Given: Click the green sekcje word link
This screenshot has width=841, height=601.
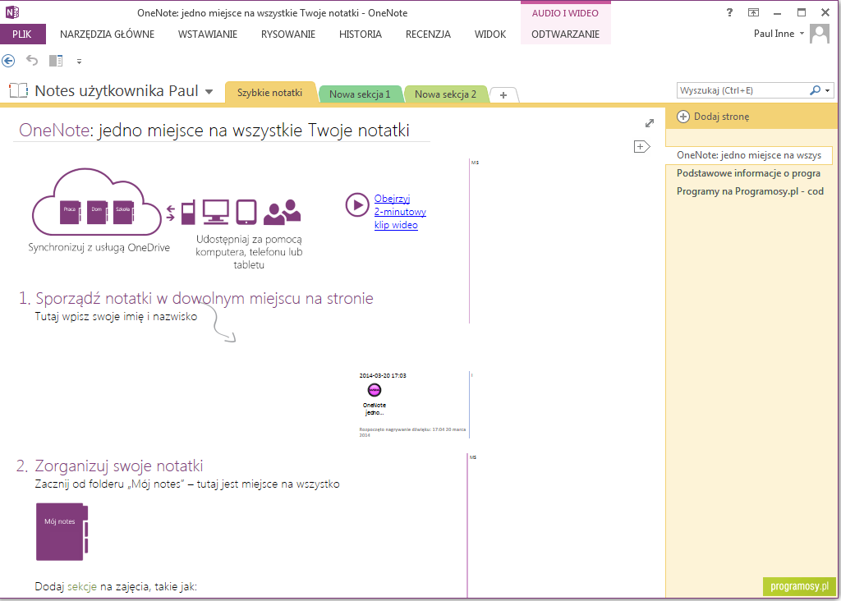Looking at the screenshot, I should [82, 586].
